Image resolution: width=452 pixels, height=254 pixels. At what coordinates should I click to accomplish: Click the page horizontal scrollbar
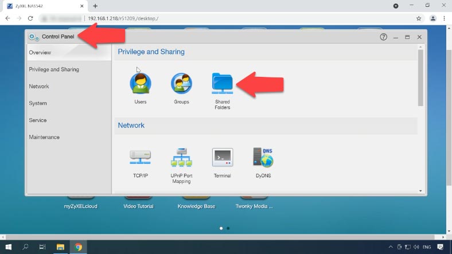(220, 237)
